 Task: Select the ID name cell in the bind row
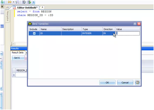pos(50,34)
